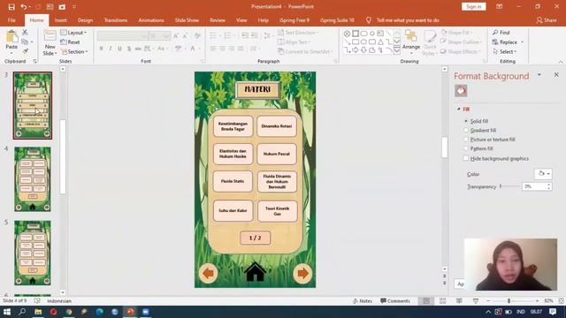
Task: Click the Find magnifier icon
Action: [495, 33]
